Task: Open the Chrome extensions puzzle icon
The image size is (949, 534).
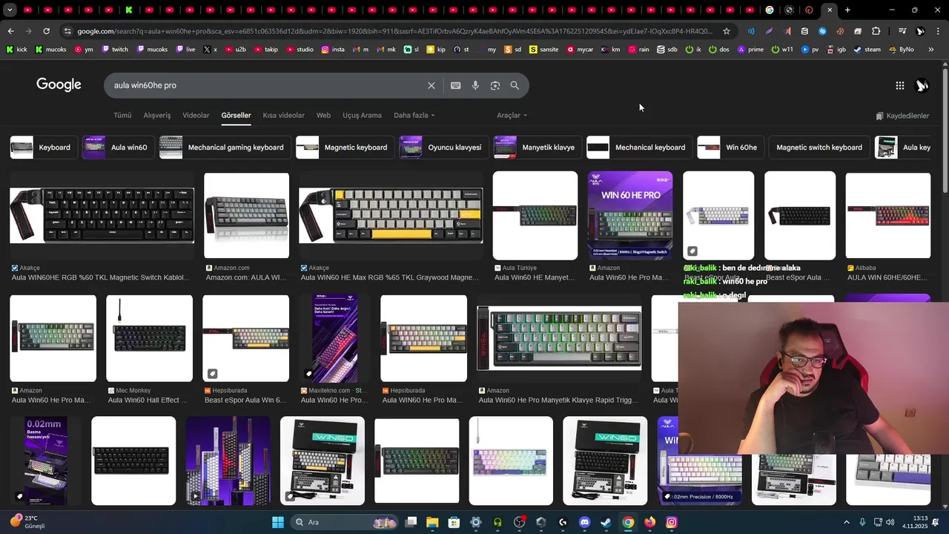Action: click(x=876, y=31)
